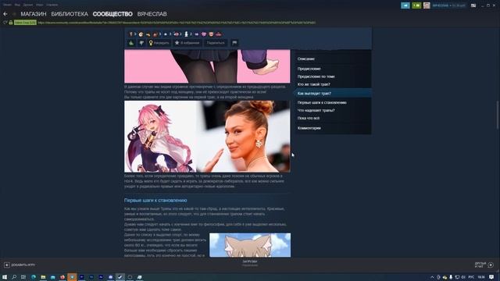Open Windows taskbar search
This screenshot has width=500, height=281.
(x=14, y=277)
